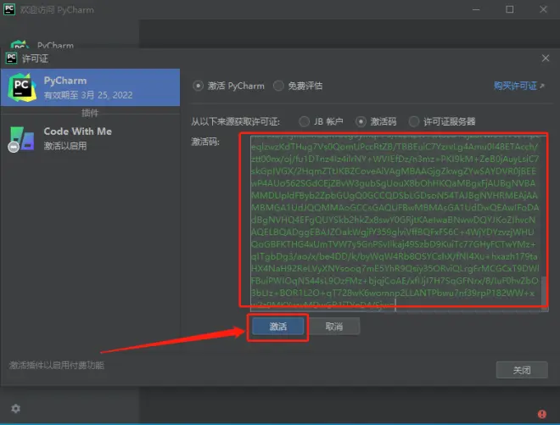Click the 取消 button
The height and width of the screenshot is (425, 560).
tap(334, 326)
